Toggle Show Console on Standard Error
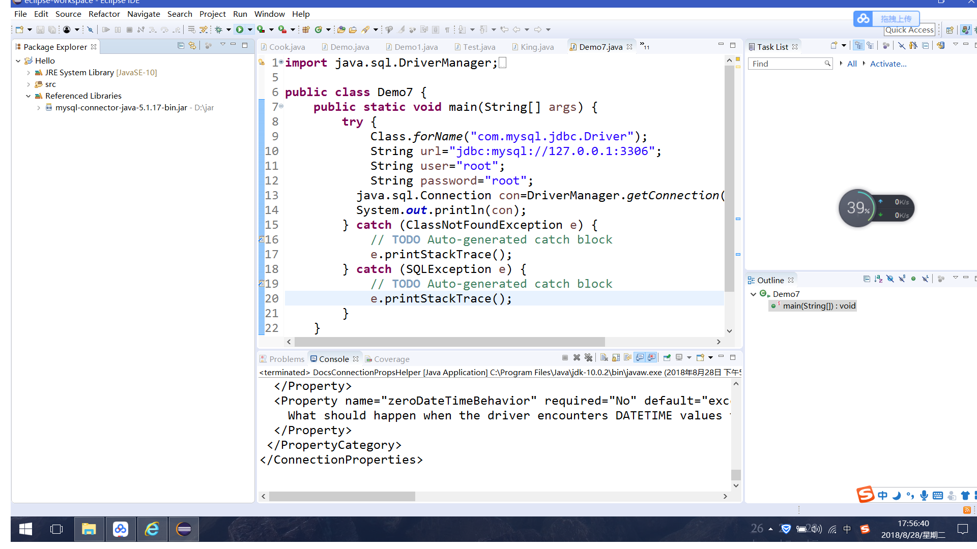Viewport: 977px width, 549px height. 651,357
